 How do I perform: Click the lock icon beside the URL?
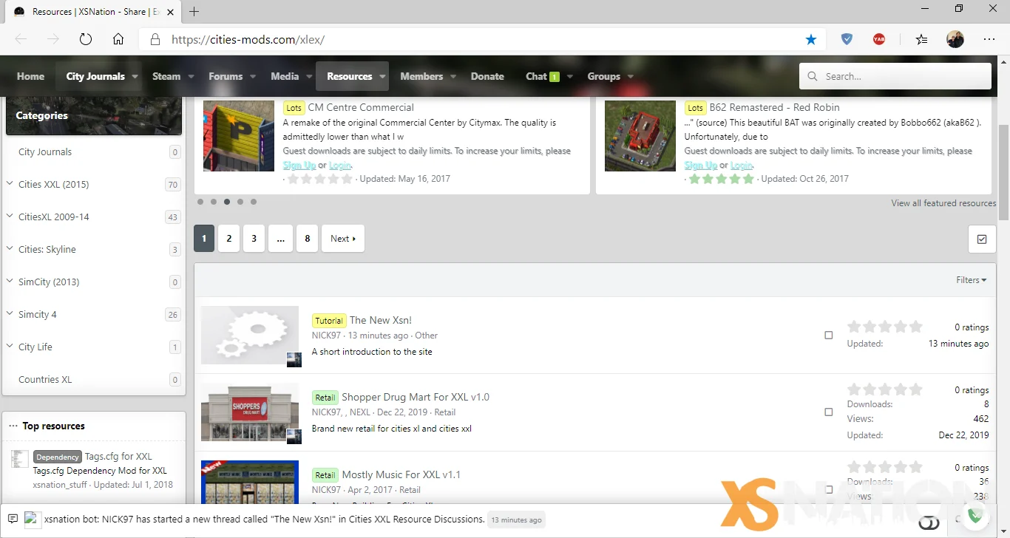[x=155, y=40]
